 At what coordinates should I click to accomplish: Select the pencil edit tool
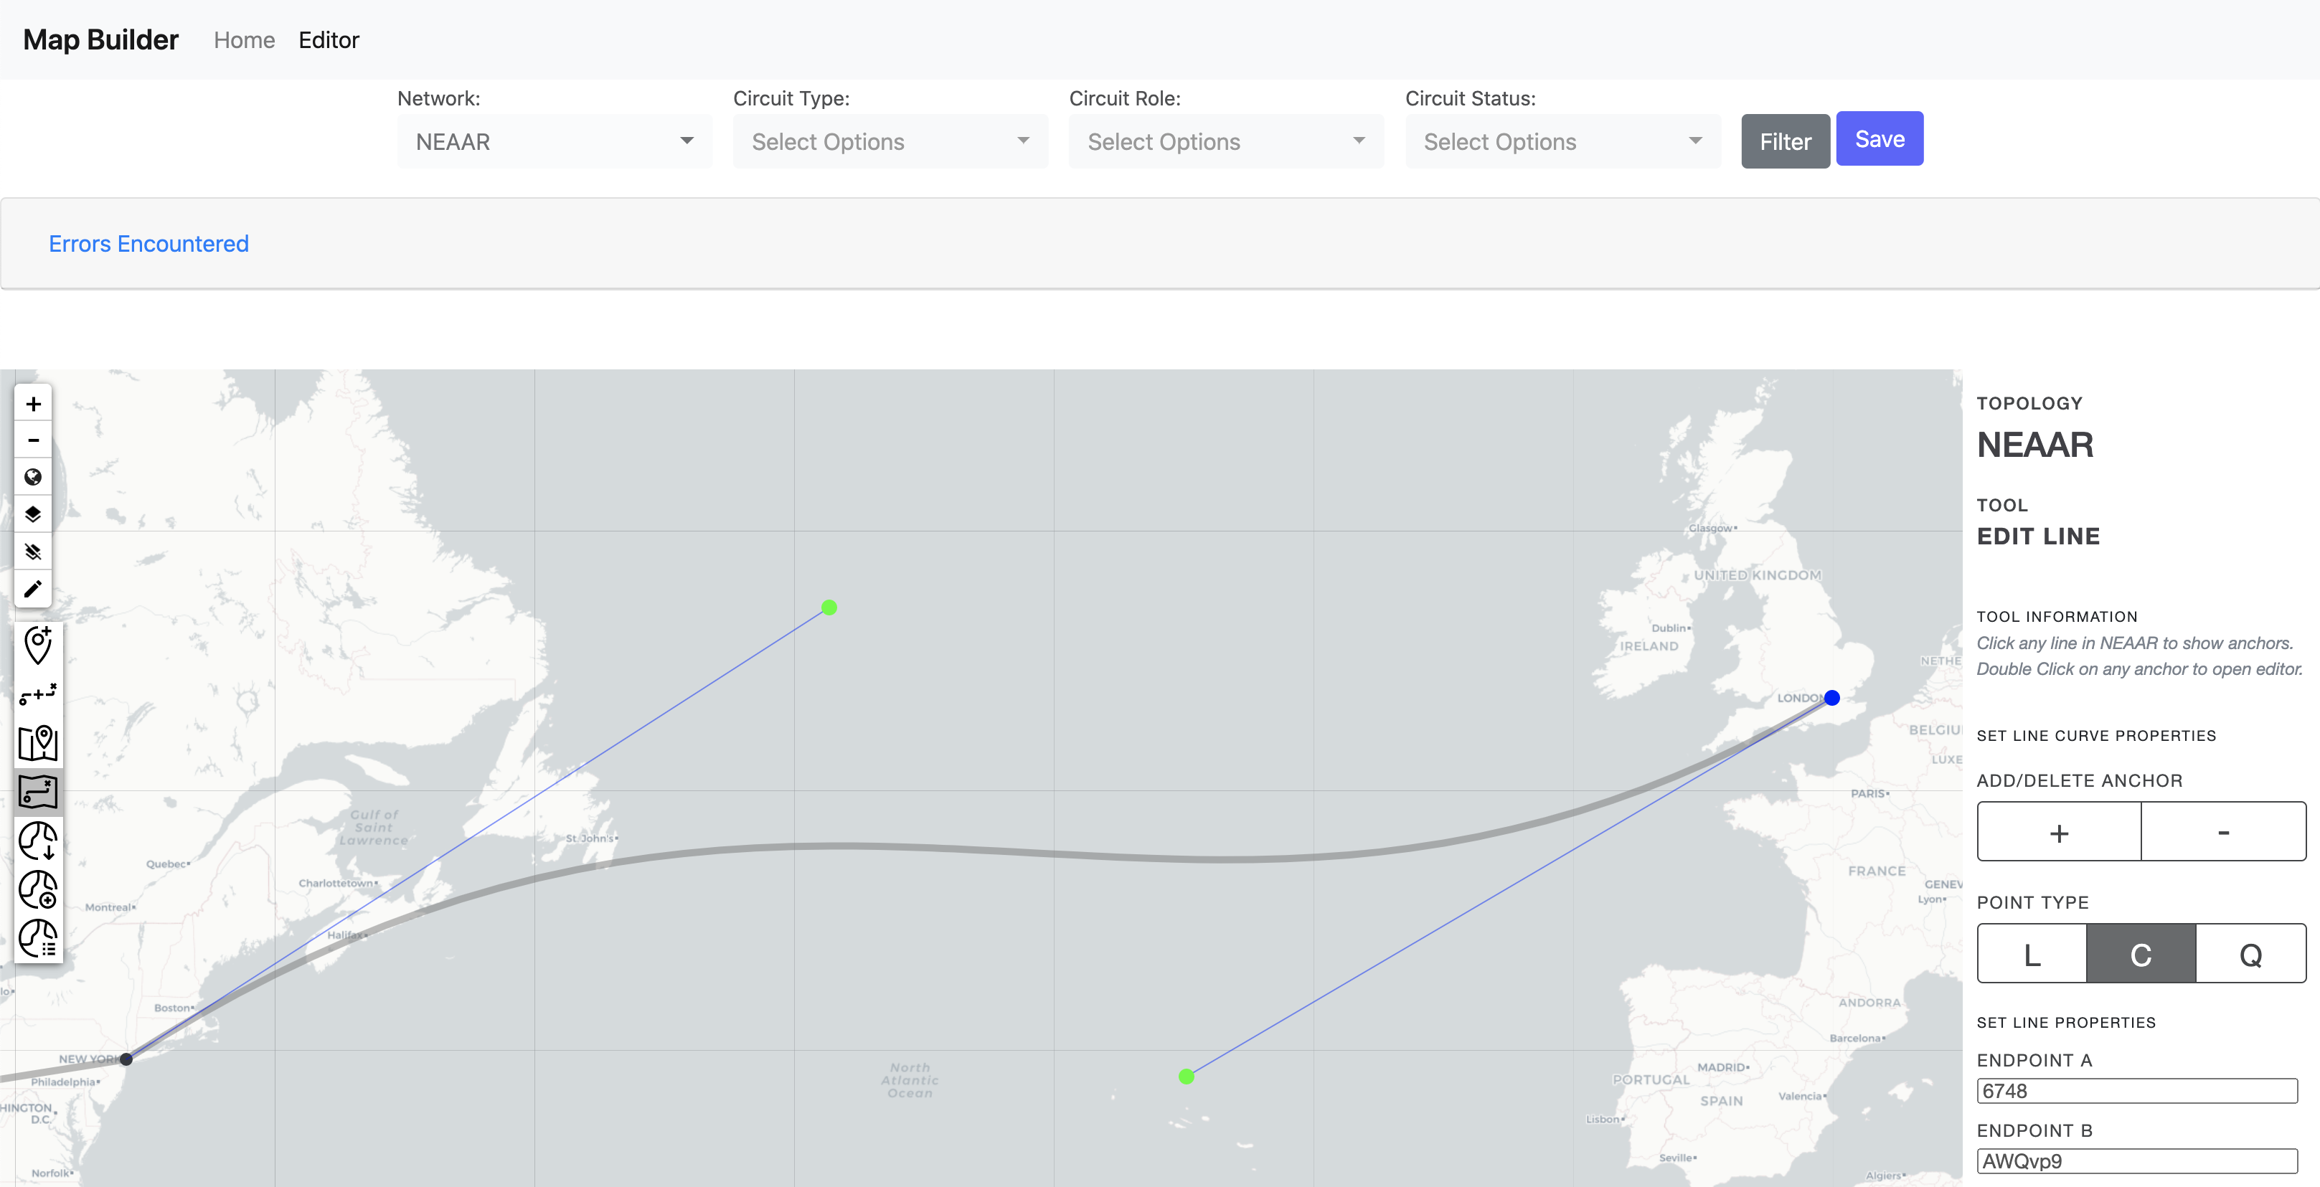pyautogui.click(x=33, y=589)
